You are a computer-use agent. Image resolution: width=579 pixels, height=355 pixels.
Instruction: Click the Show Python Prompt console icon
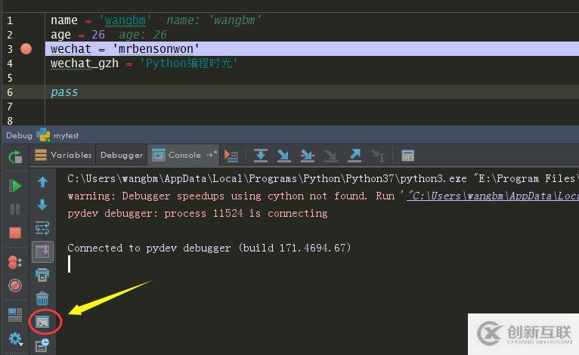click(x=43, y=323)
